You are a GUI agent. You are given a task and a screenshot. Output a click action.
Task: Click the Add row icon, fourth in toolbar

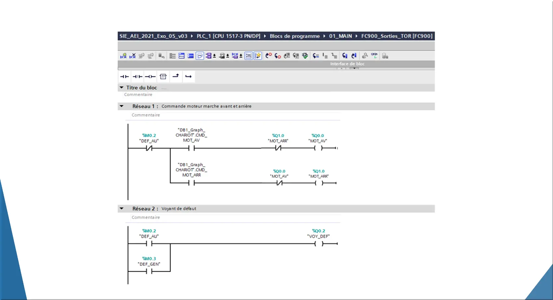151,56
